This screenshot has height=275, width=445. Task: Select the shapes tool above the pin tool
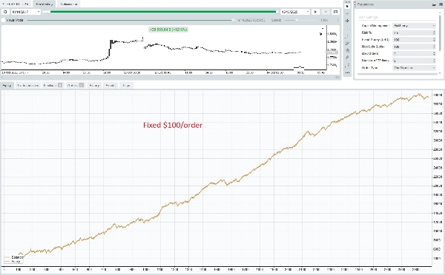pos(347,50)
